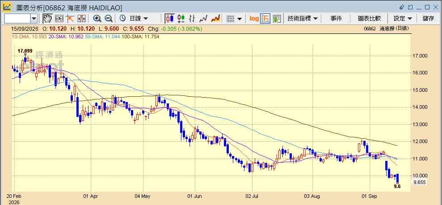Screen dimensions: 442x205
Task: Click the binoculars view icon
Action: pos(59,19)
